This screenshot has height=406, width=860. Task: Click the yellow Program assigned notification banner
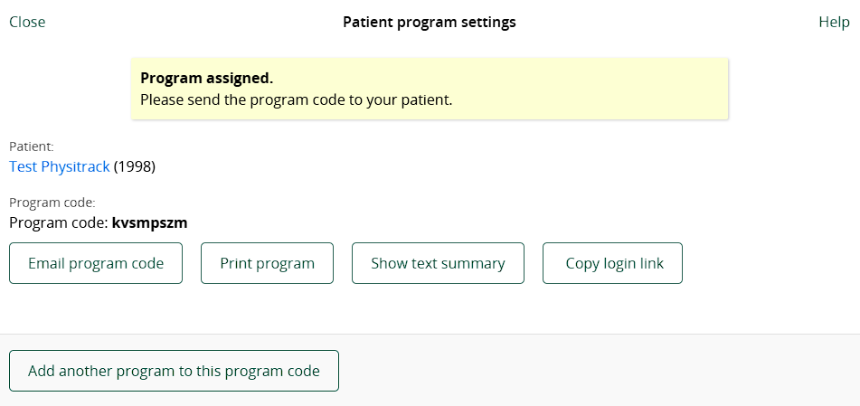588,89
